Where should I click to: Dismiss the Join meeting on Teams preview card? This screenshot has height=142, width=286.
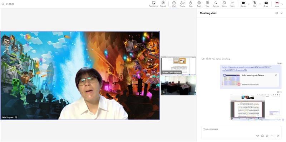pos(276,75)
